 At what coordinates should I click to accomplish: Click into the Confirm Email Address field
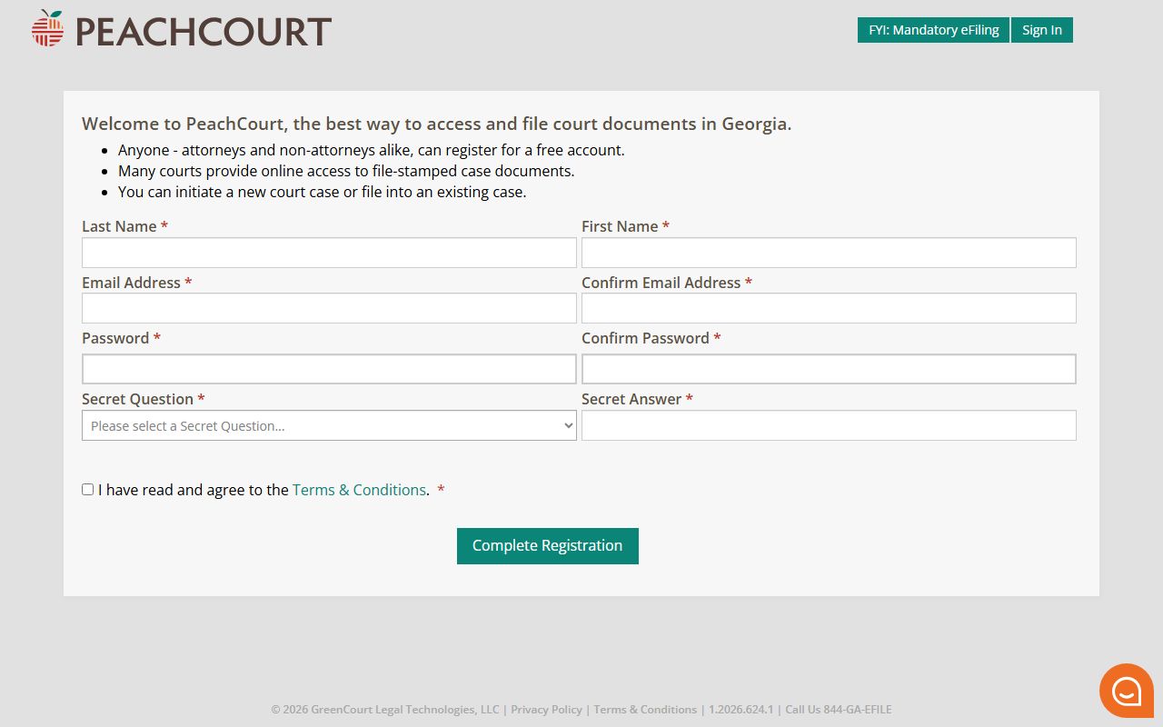pos(829,308)
